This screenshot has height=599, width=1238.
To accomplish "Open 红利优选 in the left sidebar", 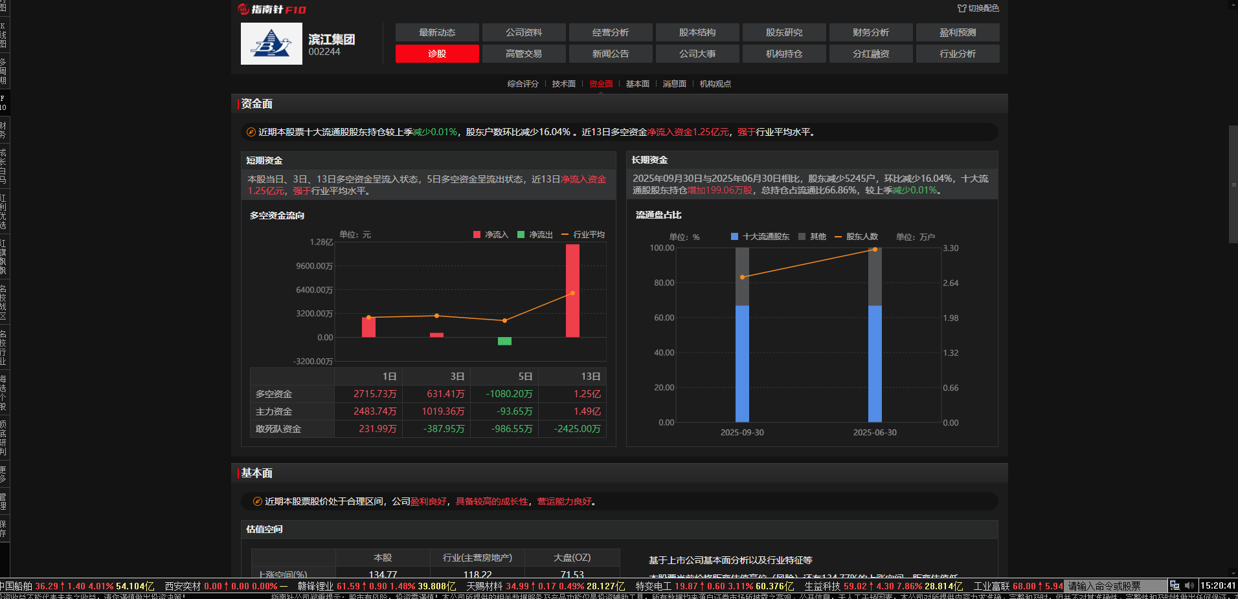I will point(3,212).
